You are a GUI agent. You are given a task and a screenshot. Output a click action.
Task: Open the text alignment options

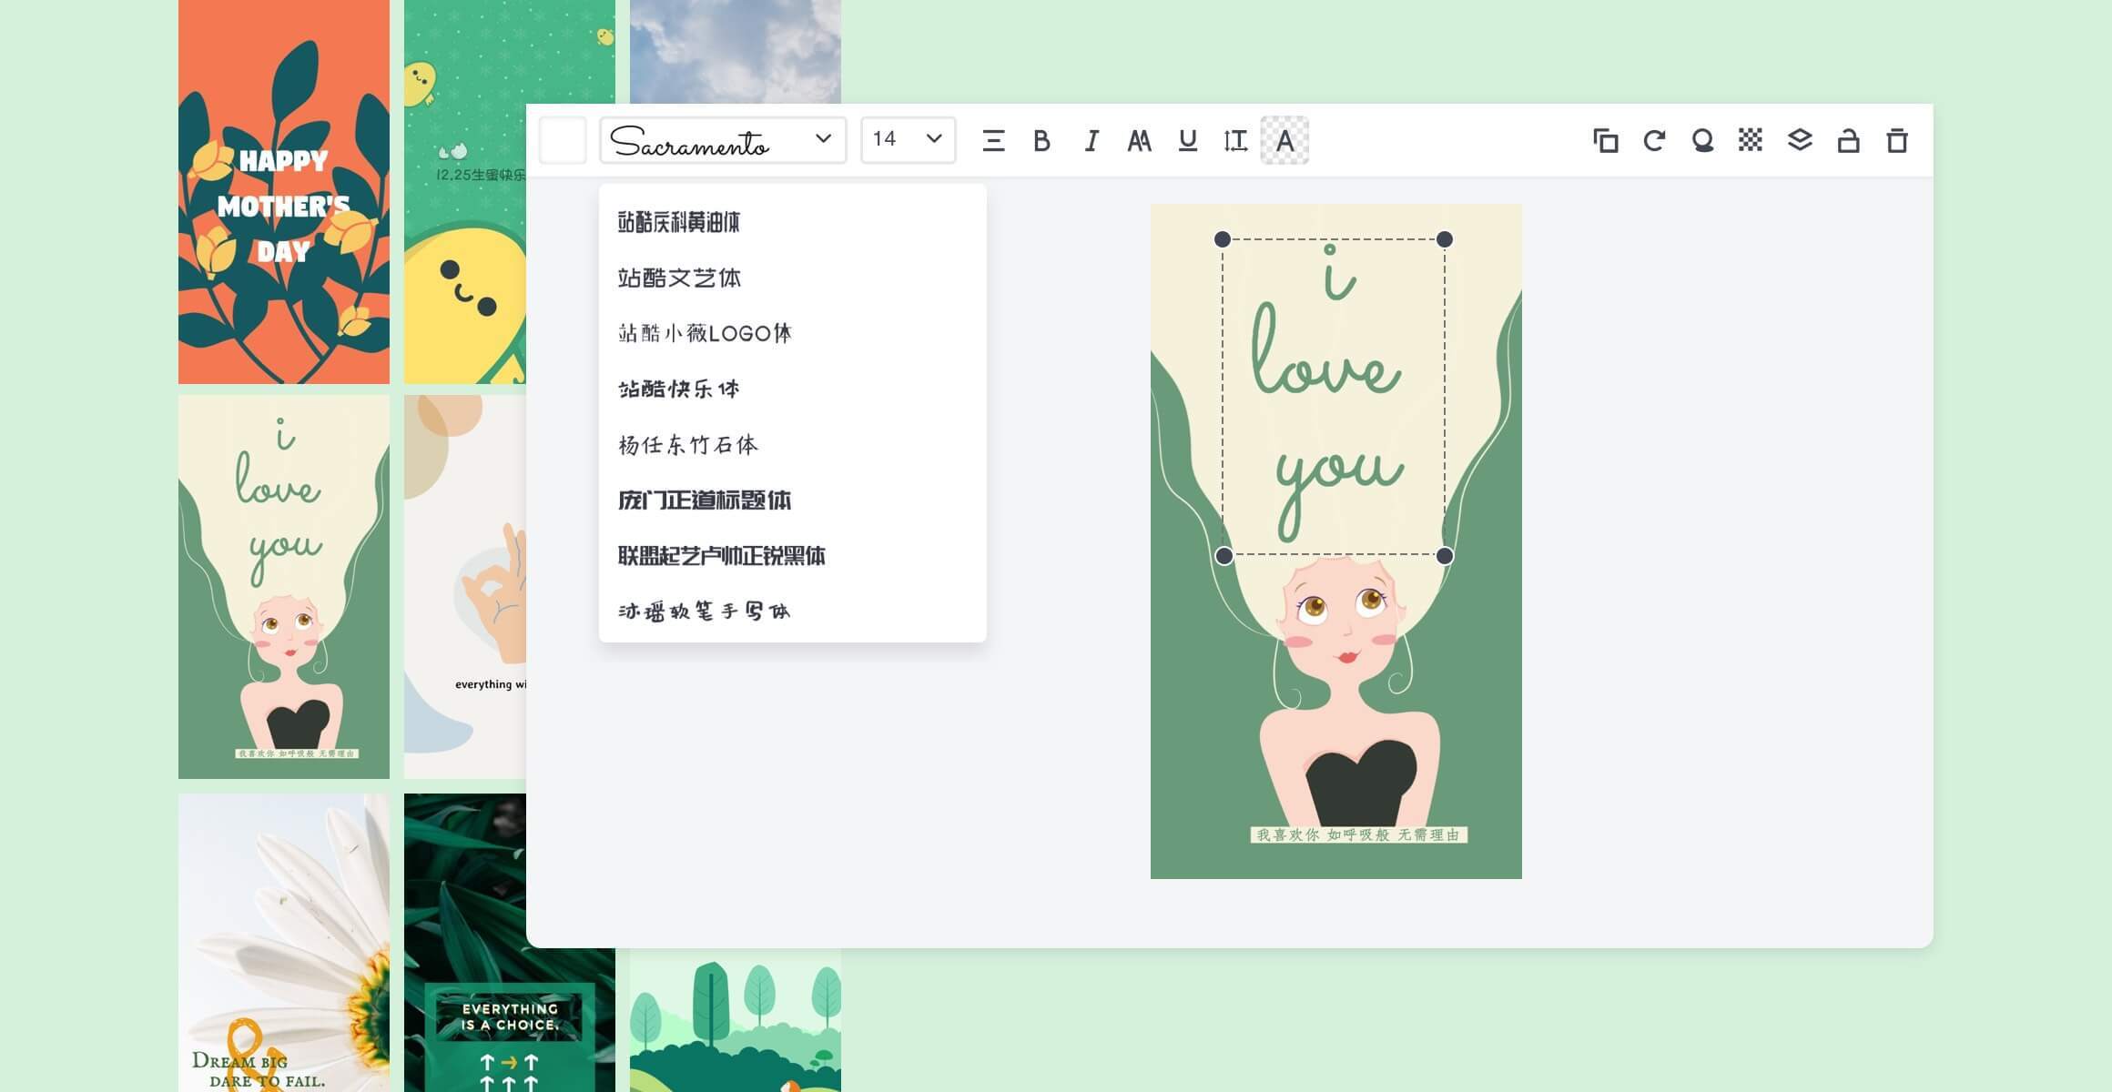click(995, 141)
